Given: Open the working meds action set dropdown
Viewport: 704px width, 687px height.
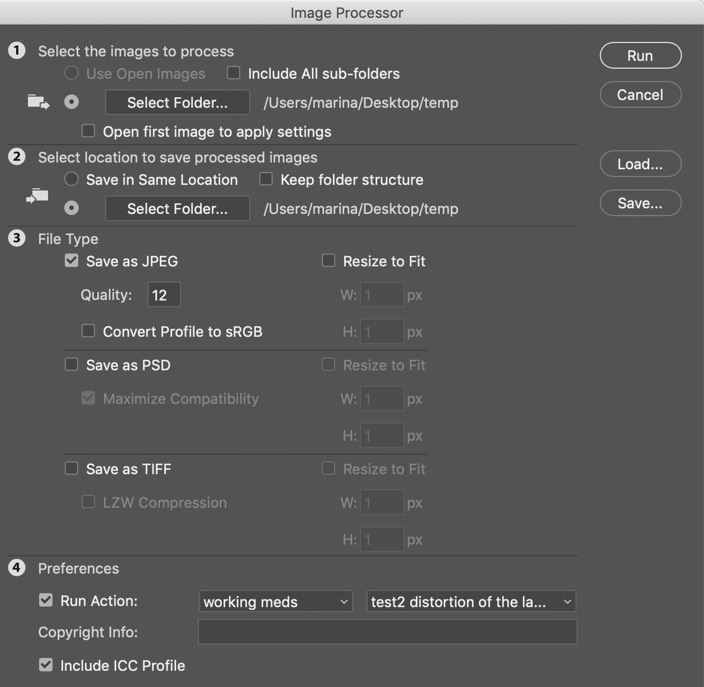Looking at the screenshot, I should pos(275,602).
